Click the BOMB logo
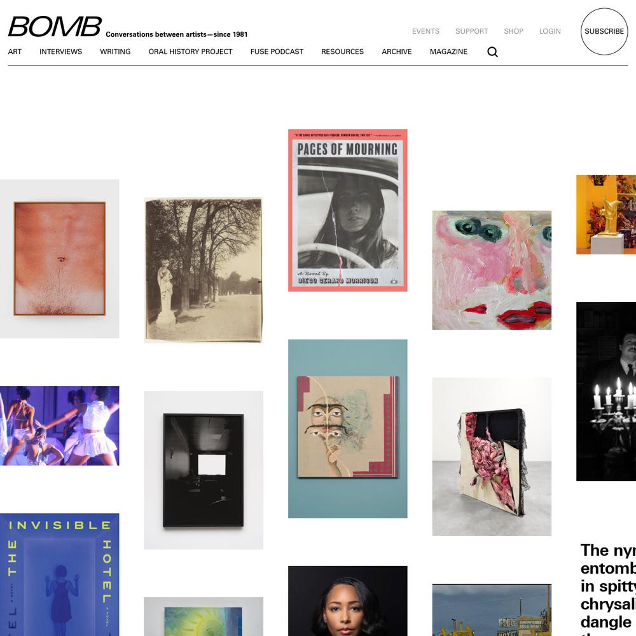This screenshot has height=636, width=636. (55, 27)
